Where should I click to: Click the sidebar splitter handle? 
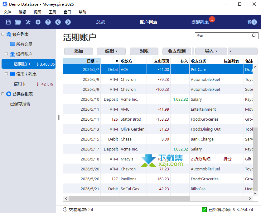59,117
